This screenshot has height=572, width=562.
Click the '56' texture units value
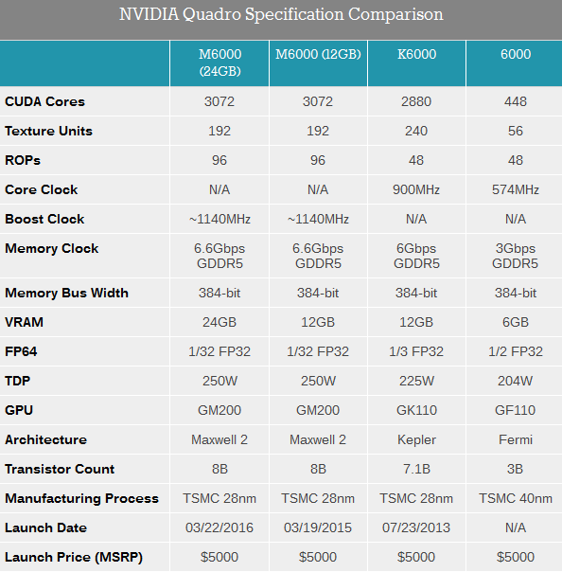[x=516, y=131]
